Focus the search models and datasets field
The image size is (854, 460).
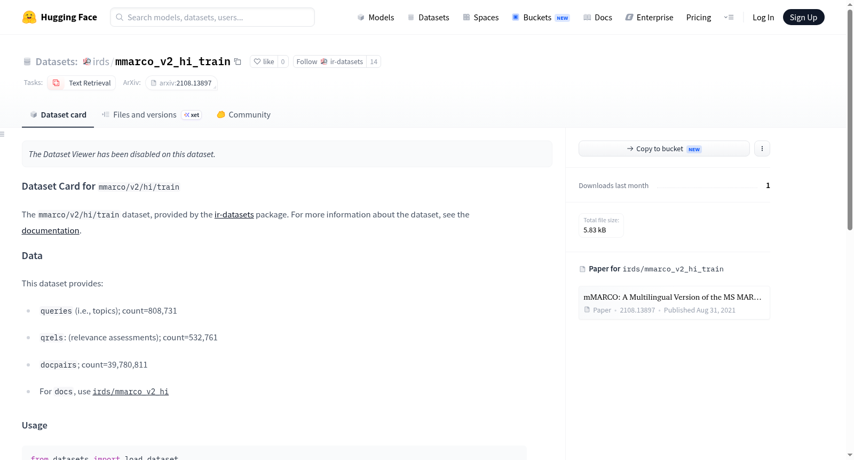[x=212, y=17]
